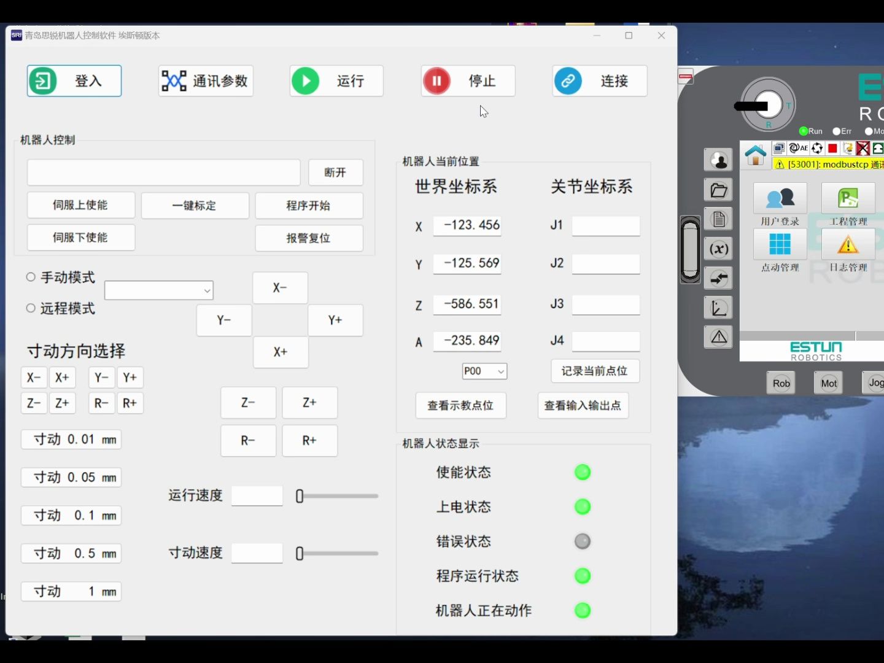
Task: Click 报警复位 alarm reset button
Action: click(309, 238)
